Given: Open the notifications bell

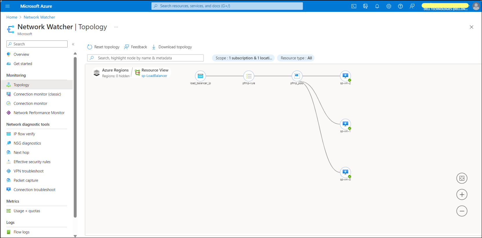Looking at the screenshot, I should [x=377, y=6].
